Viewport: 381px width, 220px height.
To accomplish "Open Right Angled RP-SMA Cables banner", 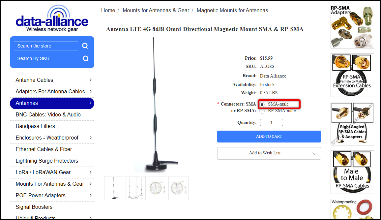I will (x=352, y=124).
